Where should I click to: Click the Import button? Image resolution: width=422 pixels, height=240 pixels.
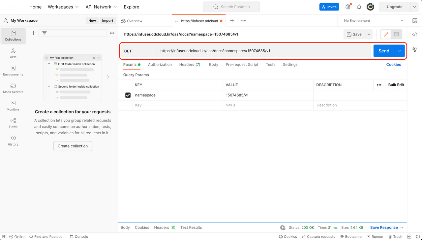click(108, 20)
